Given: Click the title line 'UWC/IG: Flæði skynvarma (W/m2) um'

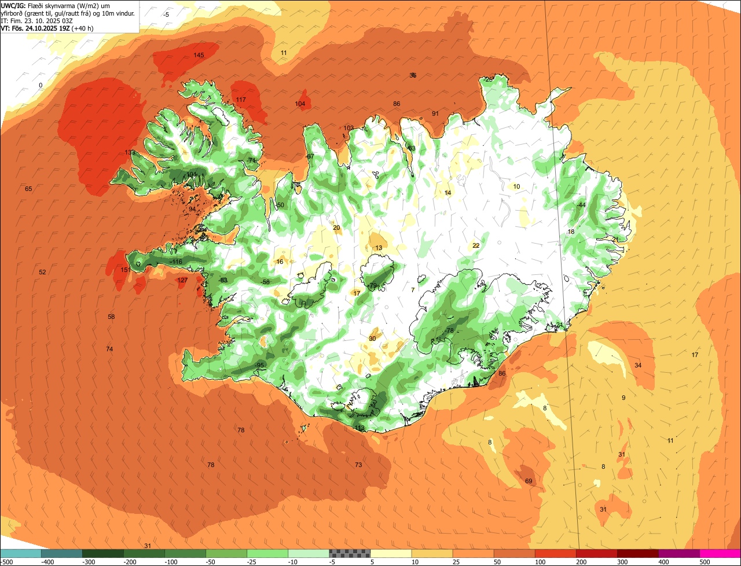Looking at the screenshot, I should coord(56,5).
